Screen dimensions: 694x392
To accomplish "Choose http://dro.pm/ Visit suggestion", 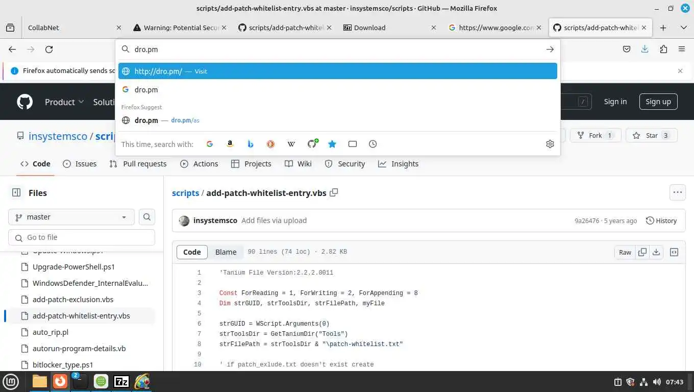I will click(338, 71).
